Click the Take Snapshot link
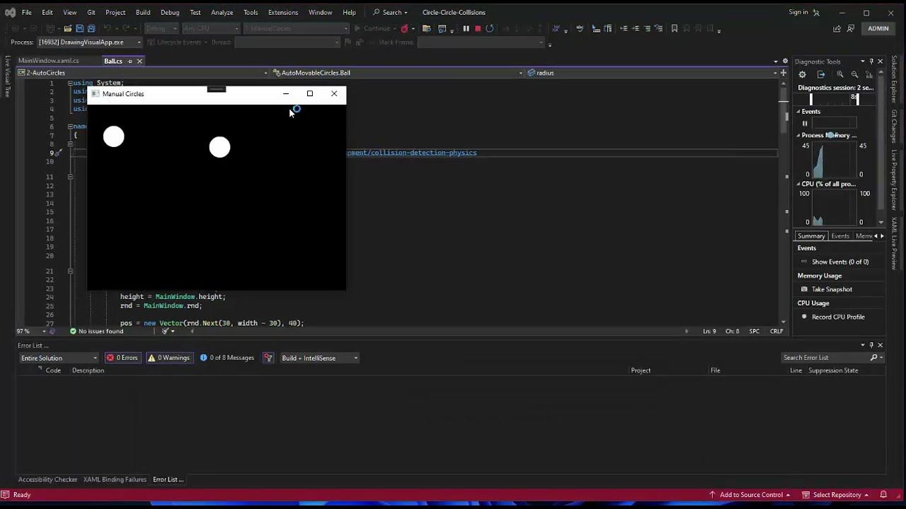906x509 pixels. pyautogui.click(x=832, y=289)
